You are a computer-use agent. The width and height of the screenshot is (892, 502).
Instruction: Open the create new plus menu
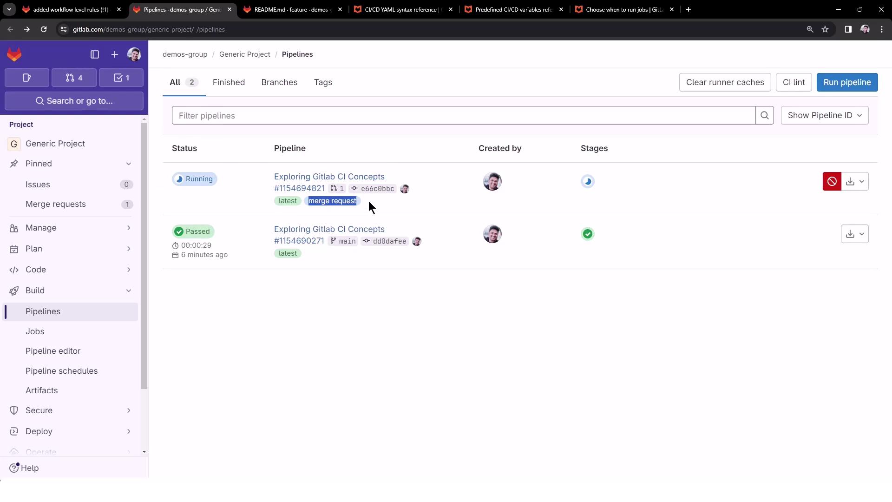coord(115,55)
